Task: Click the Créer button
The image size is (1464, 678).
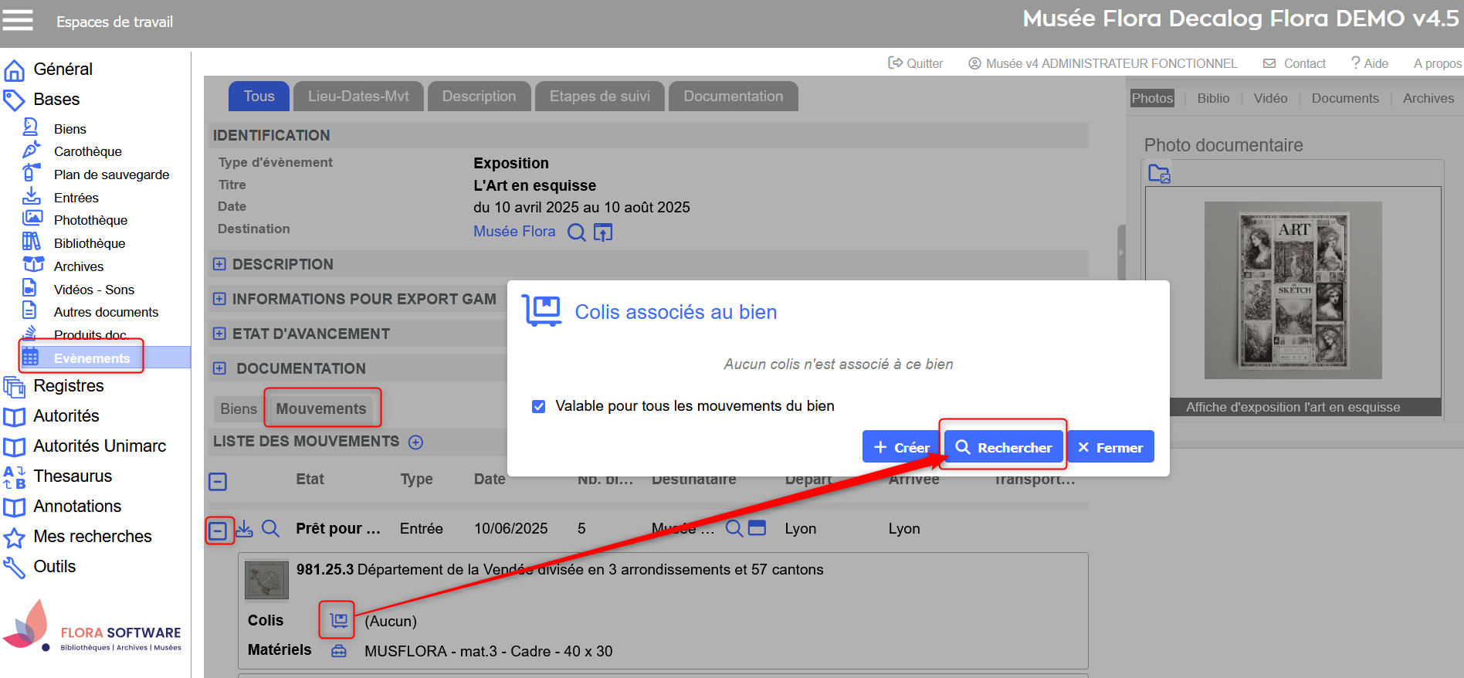Action: point(900,447)
